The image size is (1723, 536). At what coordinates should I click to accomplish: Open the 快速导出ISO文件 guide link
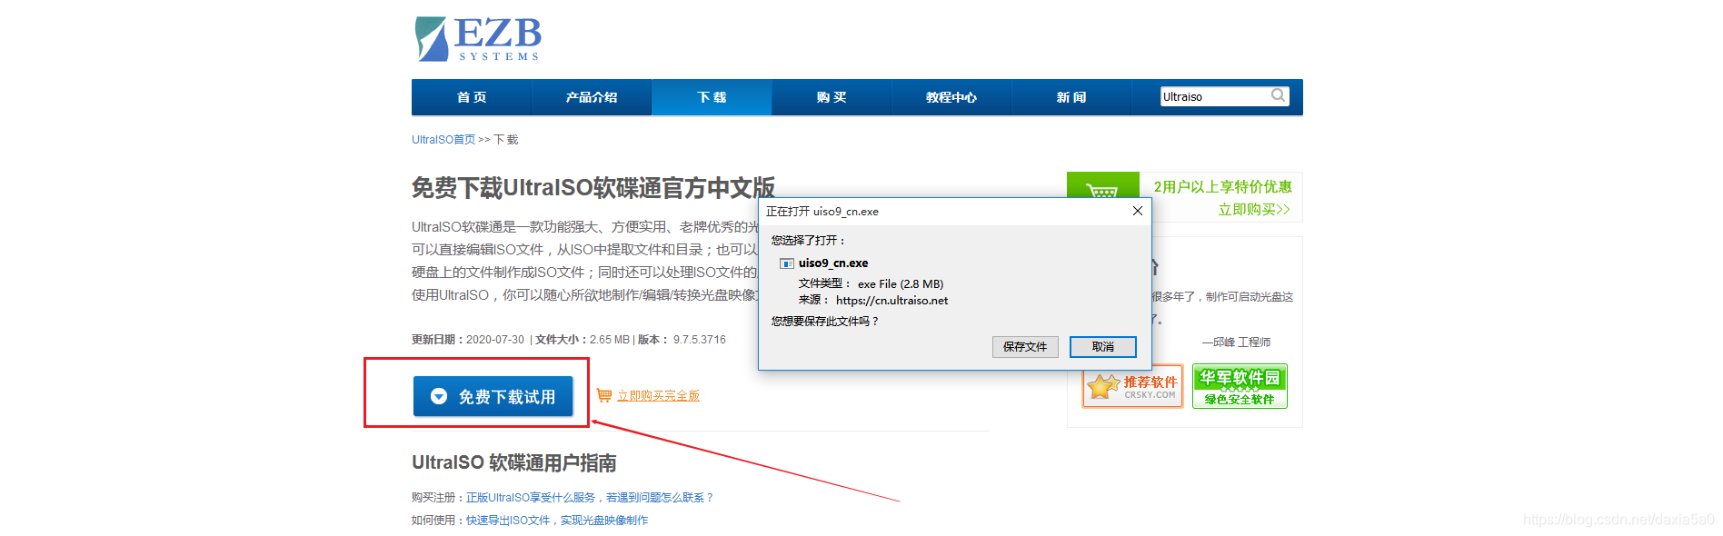tap(557, 521)
